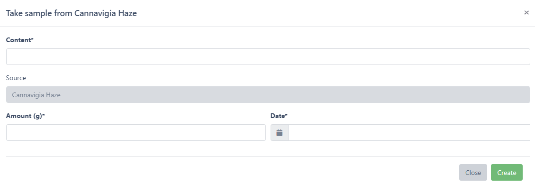Click the 'Take sample from Cannavigia Haze' title
Image resolution: width=535 pixels, height=193 pixels.
click(x=71, y=13)
